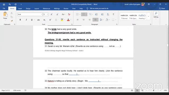Open Text Effects icon
169x95 pixels.
[x=56, y=20]
